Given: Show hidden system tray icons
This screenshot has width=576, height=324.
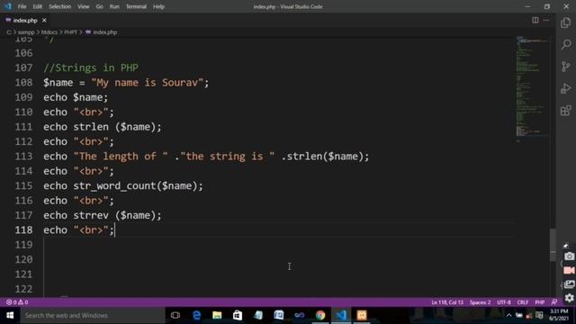Looking at the screenshot, I should pos(508,315).
